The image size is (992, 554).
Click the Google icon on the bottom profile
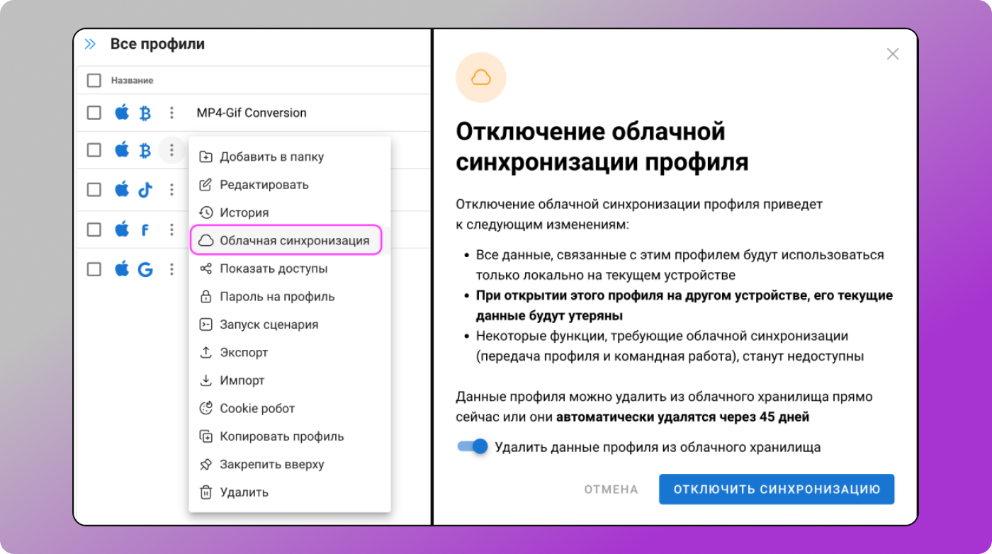click(145, 269)
